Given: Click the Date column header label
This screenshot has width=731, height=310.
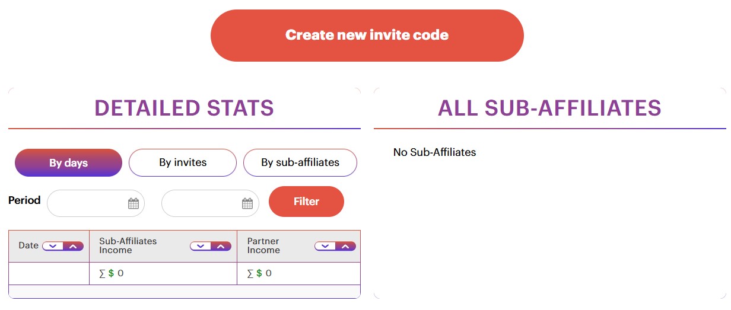Looking at the screenshot, I should pyautogui.click(x=28, y=245).
